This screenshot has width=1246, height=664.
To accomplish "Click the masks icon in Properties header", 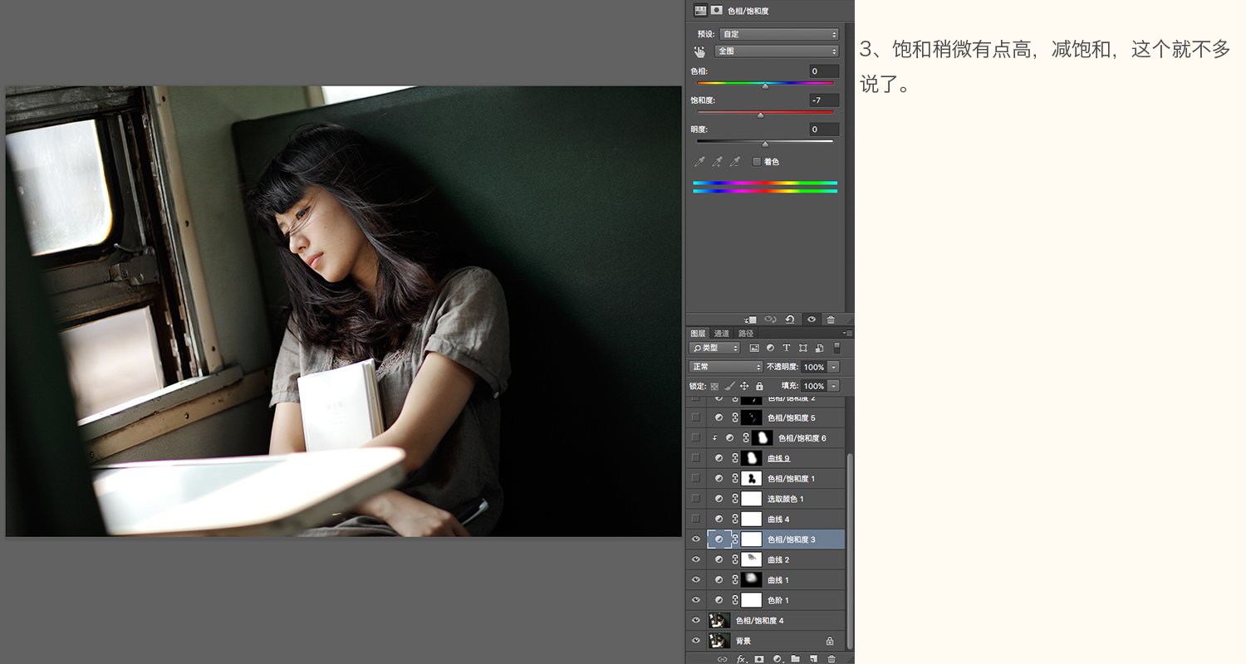I will tap(716, 10).
